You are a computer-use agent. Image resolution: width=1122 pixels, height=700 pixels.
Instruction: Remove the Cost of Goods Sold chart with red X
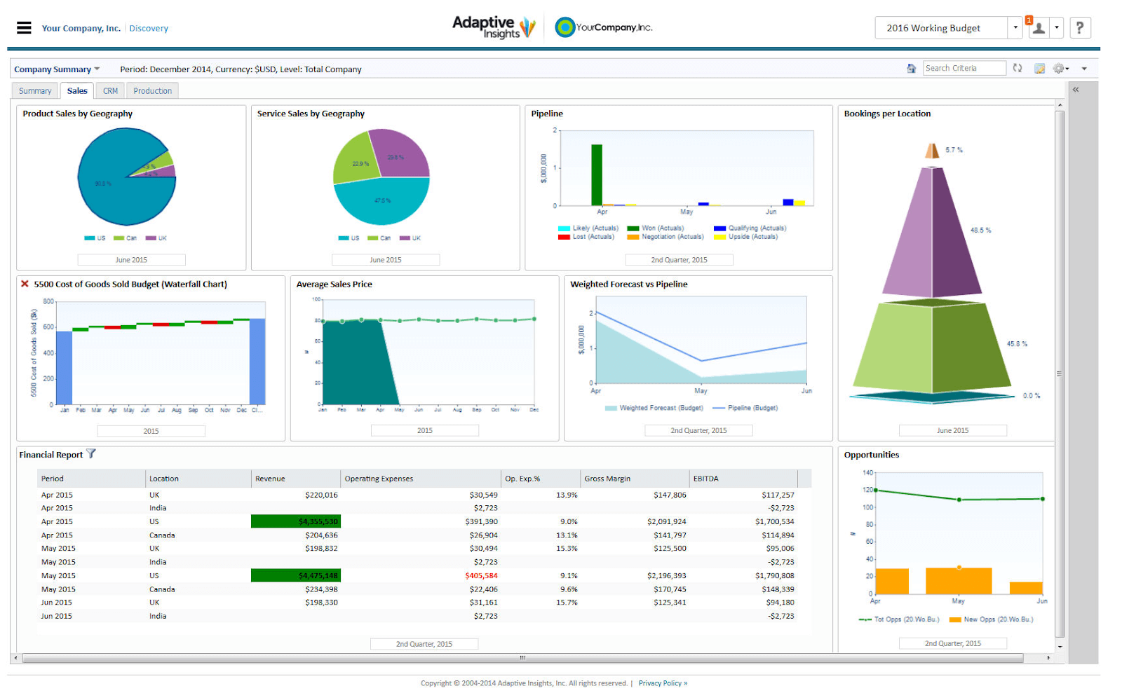(x=24, y=284)
